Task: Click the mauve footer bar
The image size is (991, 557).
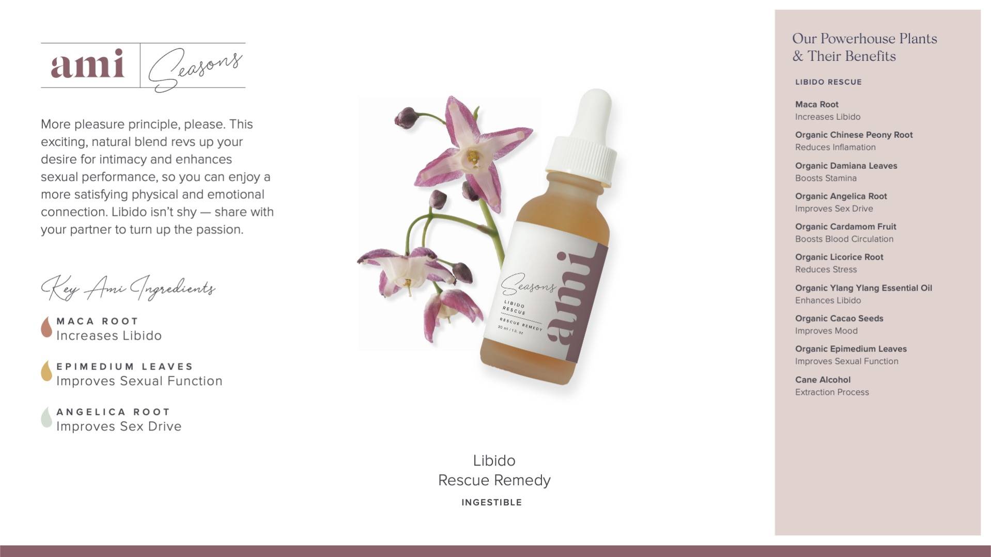Action: pyautogui.click(x=495, y=551)
